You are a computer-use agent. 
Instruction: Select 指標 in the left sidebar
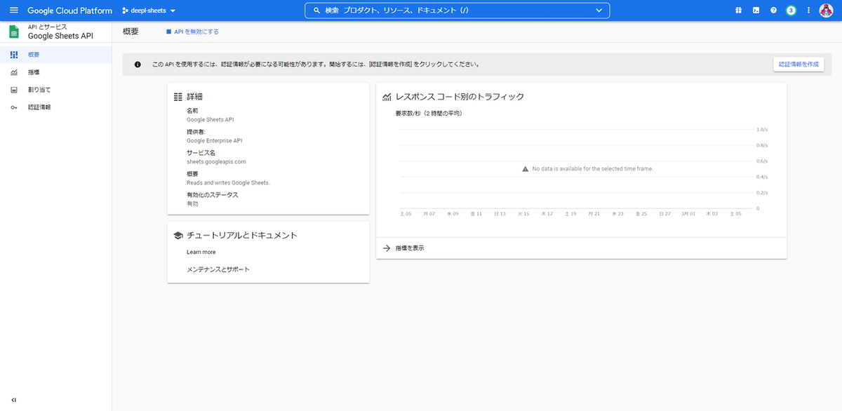pyautogui.click(x=56, y=72)
